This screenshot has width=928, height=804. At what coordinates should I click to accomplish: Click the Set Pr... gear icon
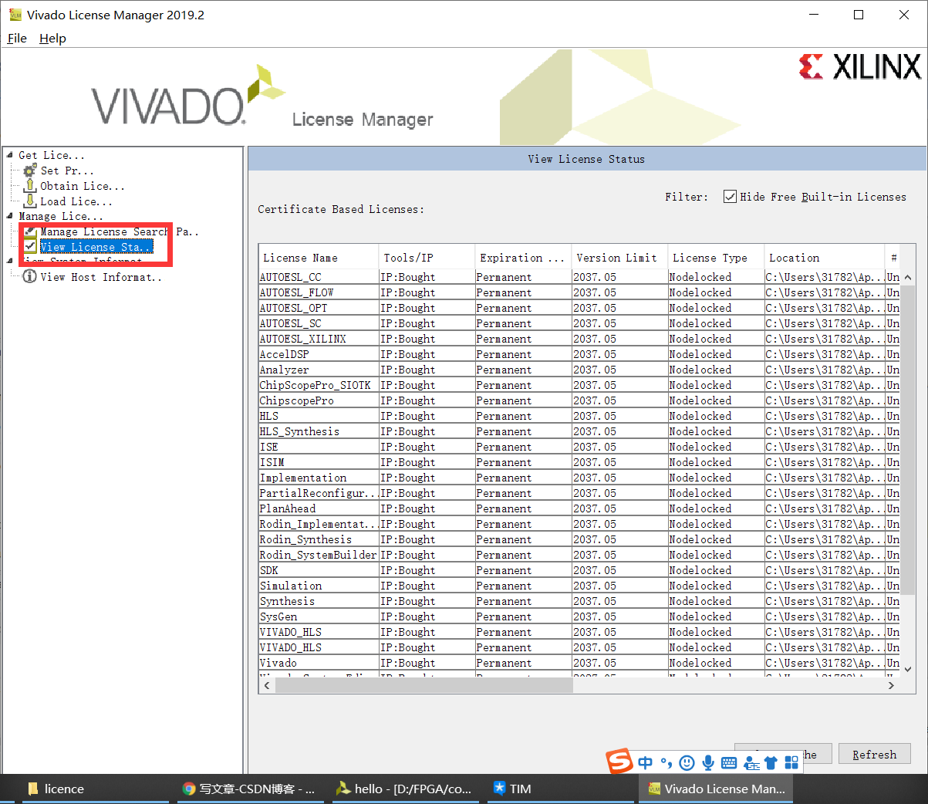(x=30, y=170)
